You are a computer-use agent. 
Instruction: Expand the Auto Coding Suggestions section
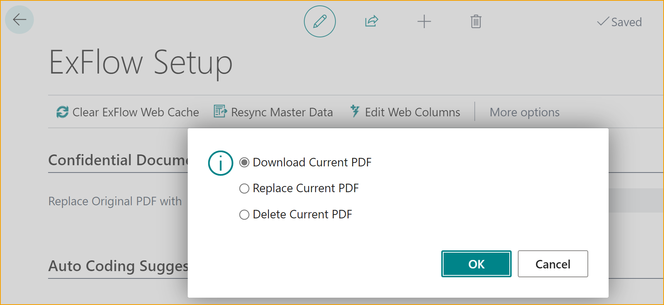click(x=118, y=266)
